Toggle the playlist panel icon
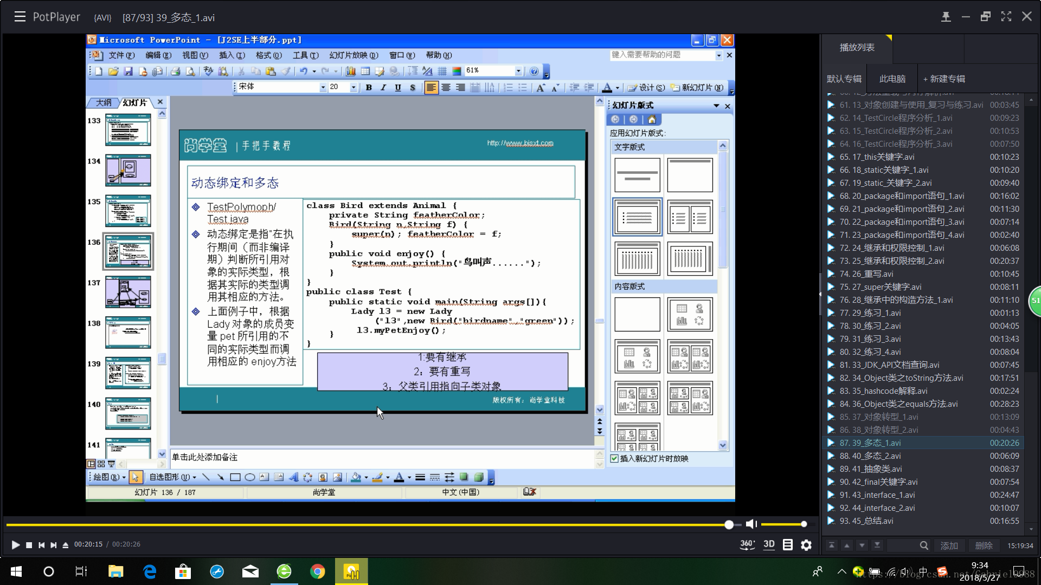The height and width of the screenshot is (585, 1041). 788,545
